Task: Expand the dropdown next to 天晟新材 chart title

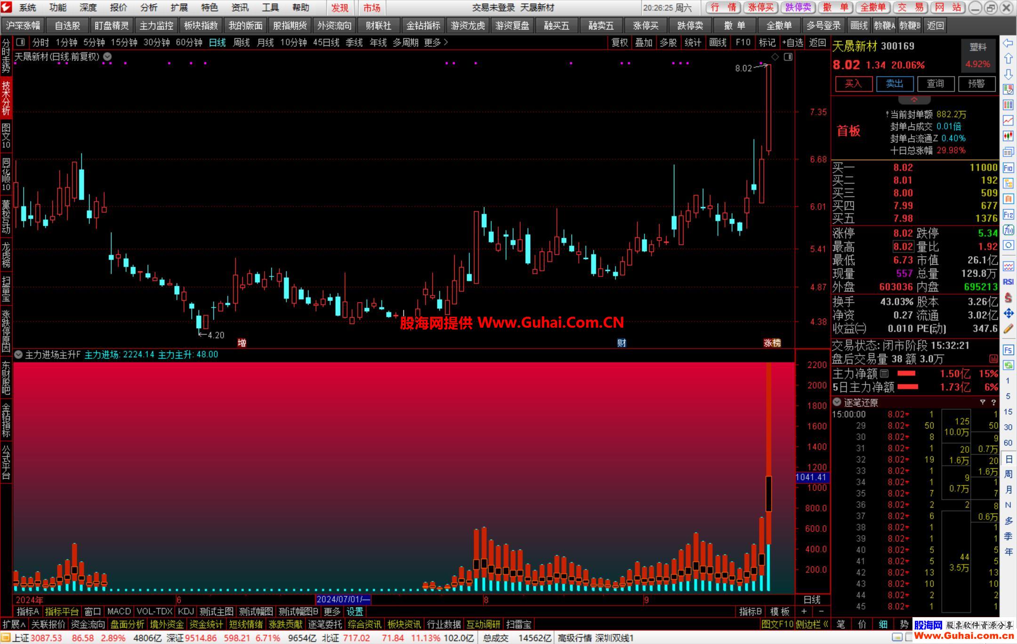Action: click(x=107, y=56)
